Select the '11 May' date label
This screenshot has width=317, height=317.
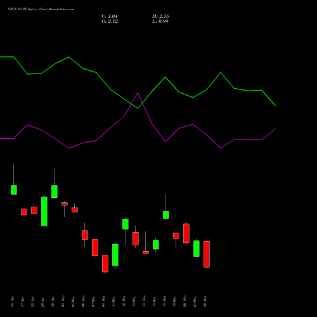coord(113,301)
